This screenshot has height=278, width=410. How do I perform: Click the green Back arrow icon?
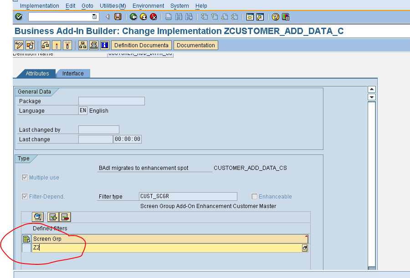133,17
